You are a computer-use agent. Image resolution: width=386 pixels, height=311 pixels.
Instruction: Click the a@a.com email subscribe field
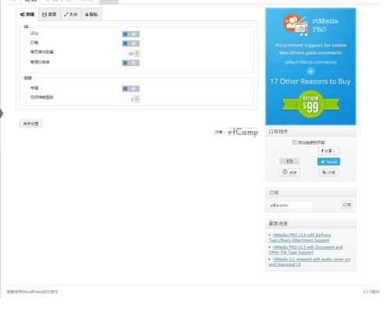(291, 205)
